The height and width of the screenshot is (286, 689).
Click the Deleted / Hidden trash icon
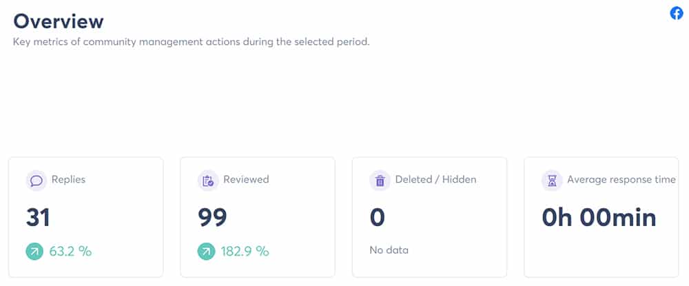pos(379,181)
